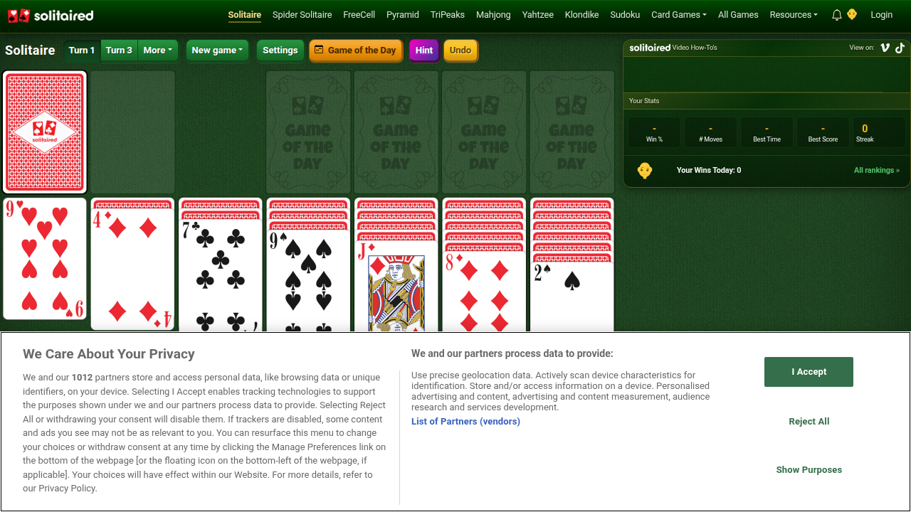Select the 9 of hearts card
Viewport: 911px width, 512px height.
(x=45, y=259)
